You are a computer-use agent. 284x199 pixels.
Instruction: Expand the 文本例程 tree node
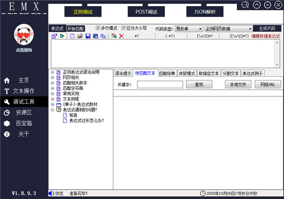point(53,99)
